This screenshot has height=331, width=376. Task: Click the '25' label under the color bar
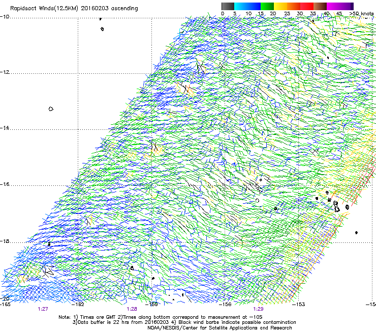[x=287, y=14]
